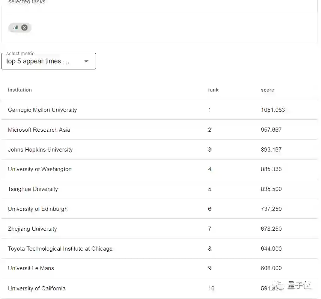
Task: Click the 1051.083 score value
Action: click(x=273, y=110)
